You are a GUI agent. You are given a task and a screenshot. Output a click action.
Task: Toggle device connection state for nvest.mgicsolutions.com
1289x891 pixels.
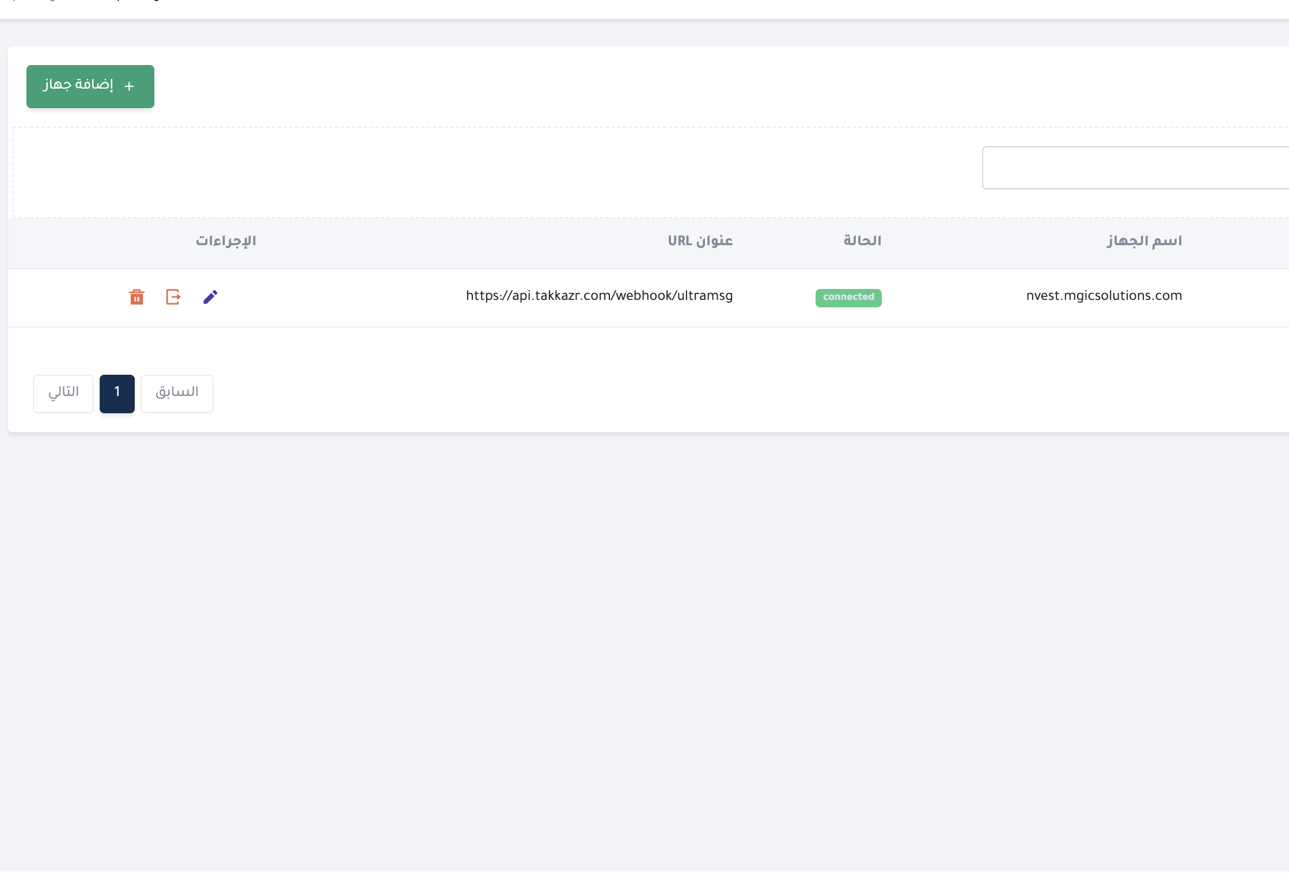(848, 298)
